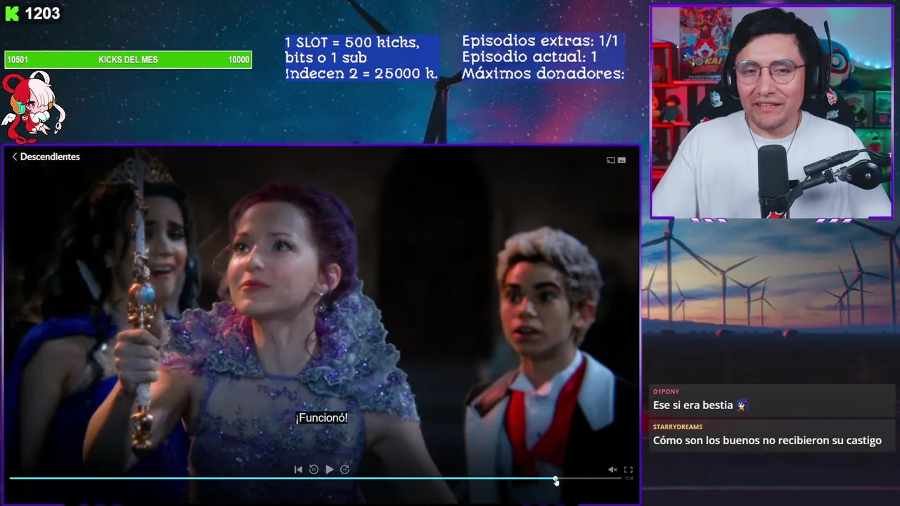Click the 'Episodios extras: 1/1' text
Screen dimensions: 900x506
coord(540,41)
